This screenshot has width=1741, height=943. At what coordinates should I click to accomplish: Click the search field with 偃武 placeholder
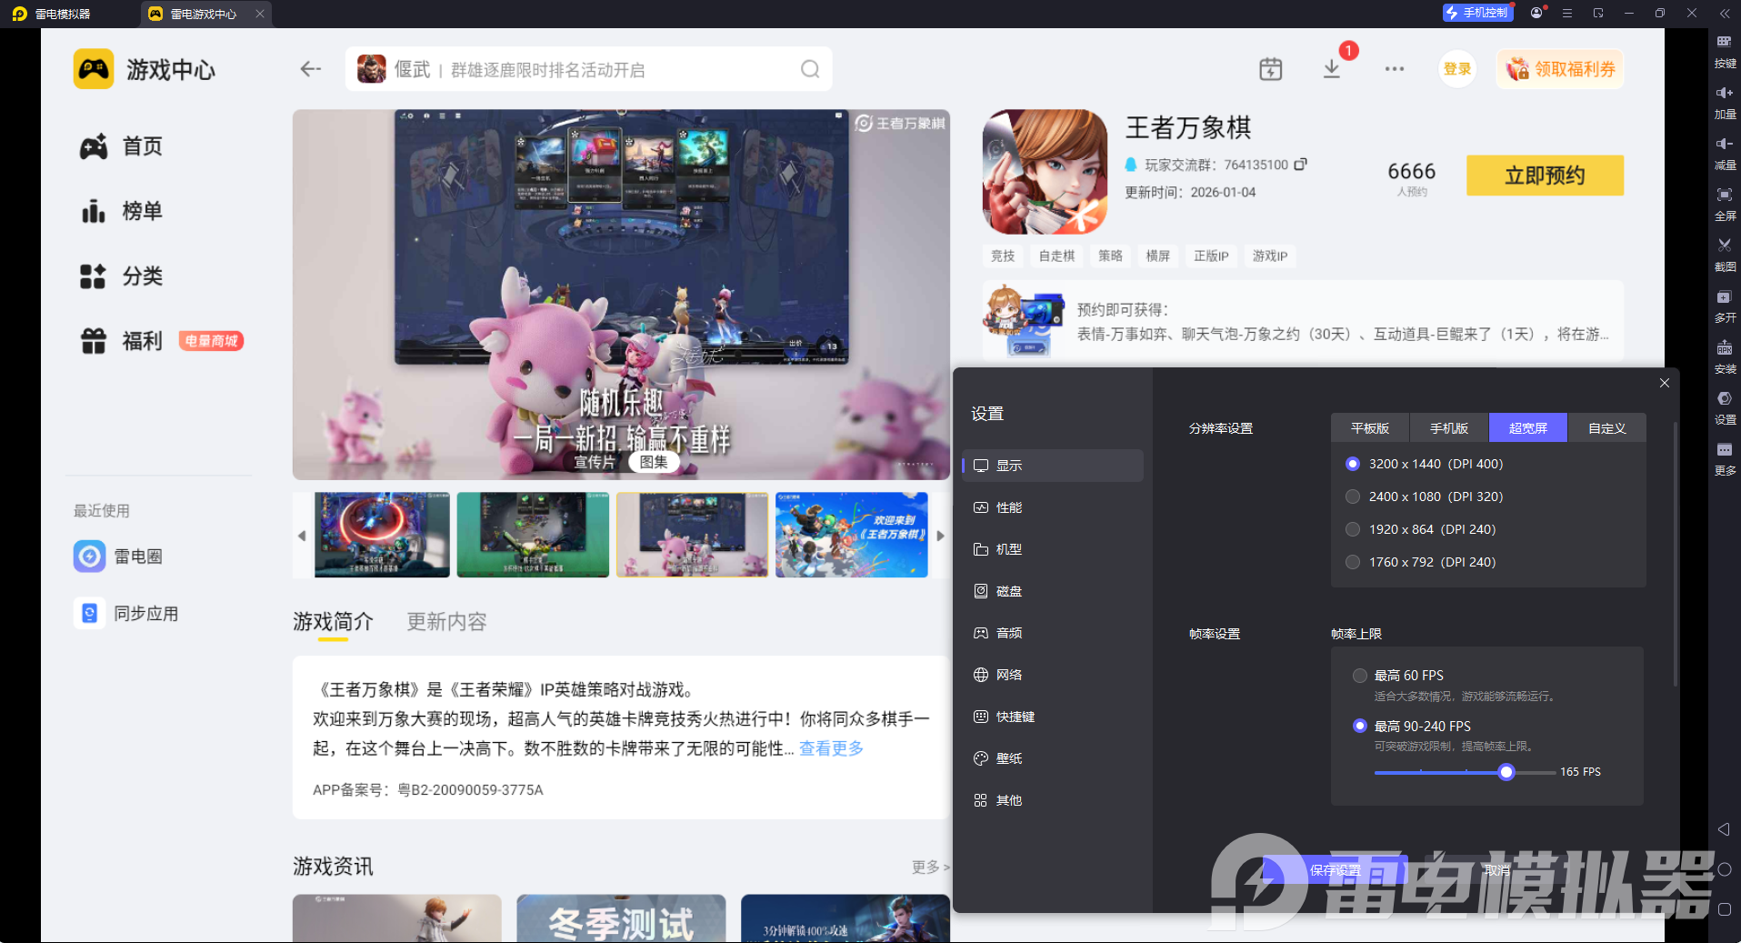589,69
